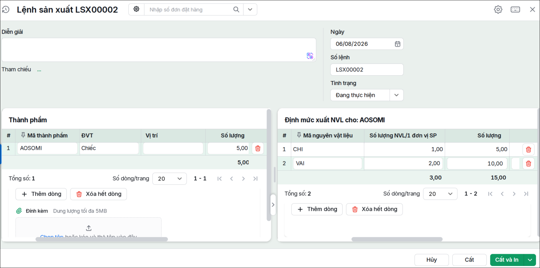Viewport: 540px width, 268px height.
Task: Click the Hủy cancel button
Action: 432,260
